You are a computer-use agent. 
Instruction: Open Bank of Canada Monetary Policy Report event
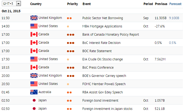coord(111,35)
